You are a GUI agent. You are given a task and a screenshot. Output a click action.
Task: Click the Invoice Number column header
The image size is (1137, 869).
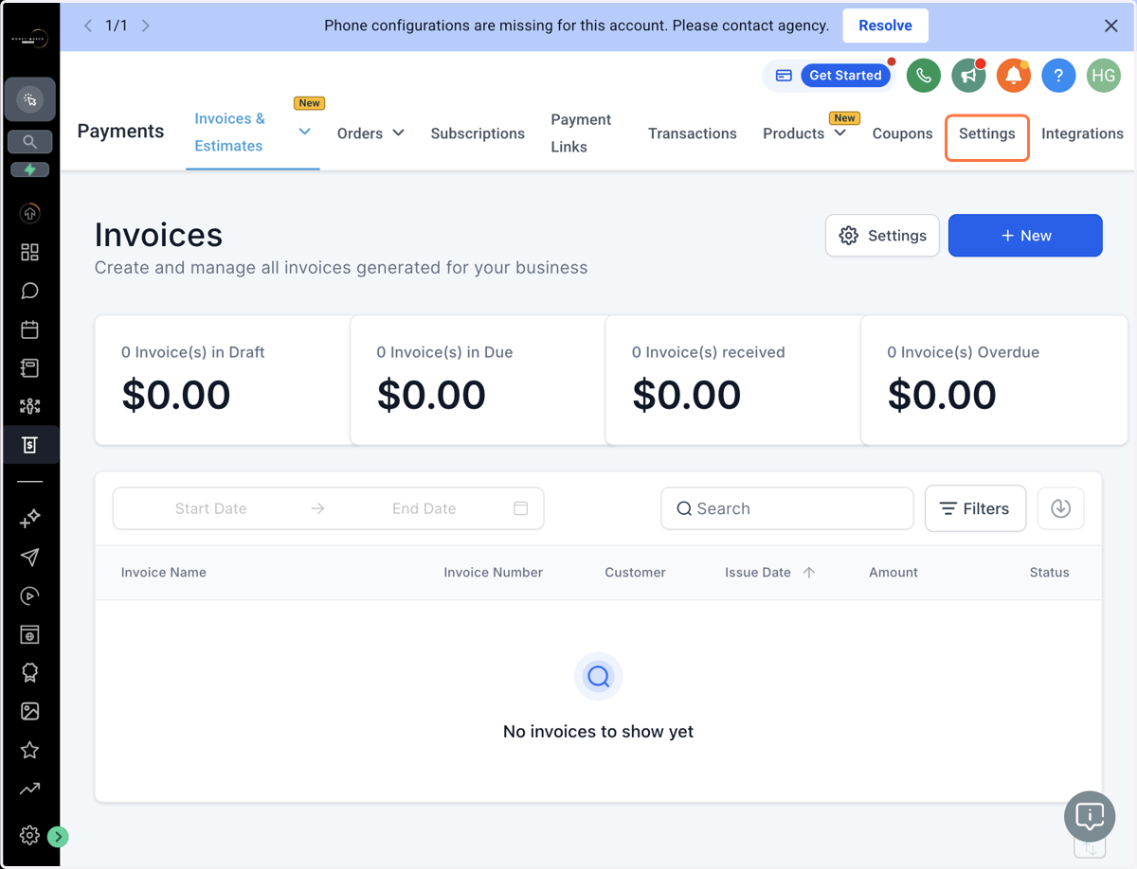click(x=493, y=573)
